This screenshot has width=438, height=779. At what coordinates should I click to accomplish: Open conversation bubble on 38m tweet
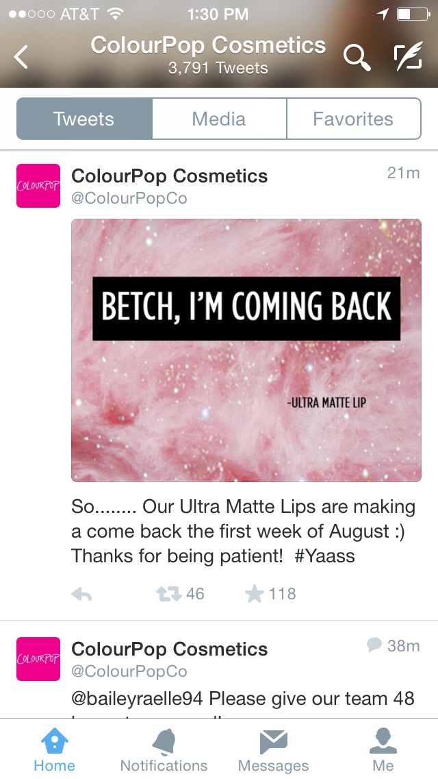[x=374, y=645]
